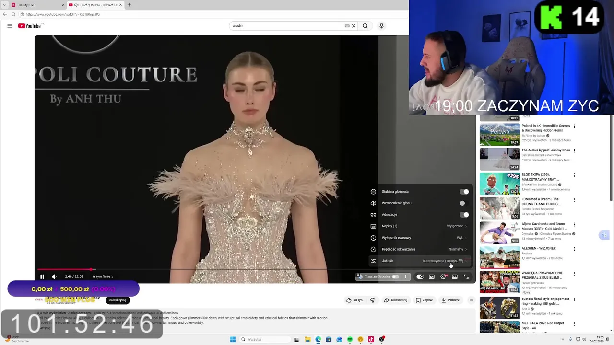
Task: Go back in the browser
Action: tap(5, 14)
